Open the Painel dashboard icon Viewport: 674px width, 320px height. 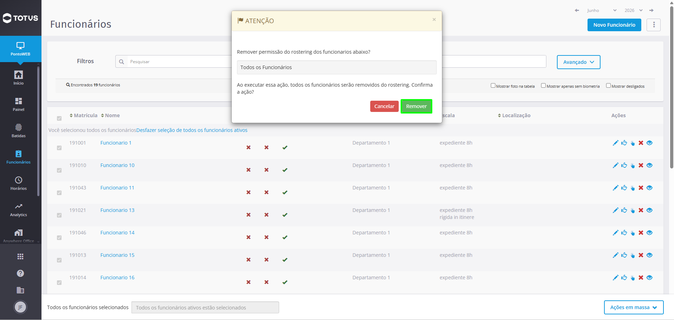tap(19, 101)
